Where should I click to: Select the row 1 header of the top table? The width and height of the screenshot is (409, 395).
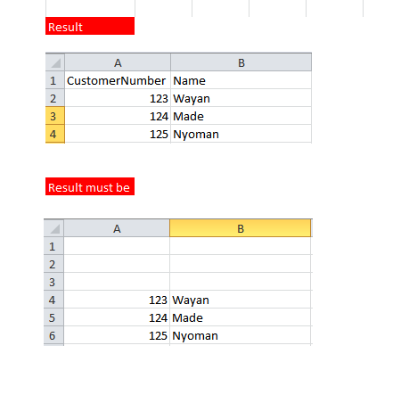pos(55,80)
